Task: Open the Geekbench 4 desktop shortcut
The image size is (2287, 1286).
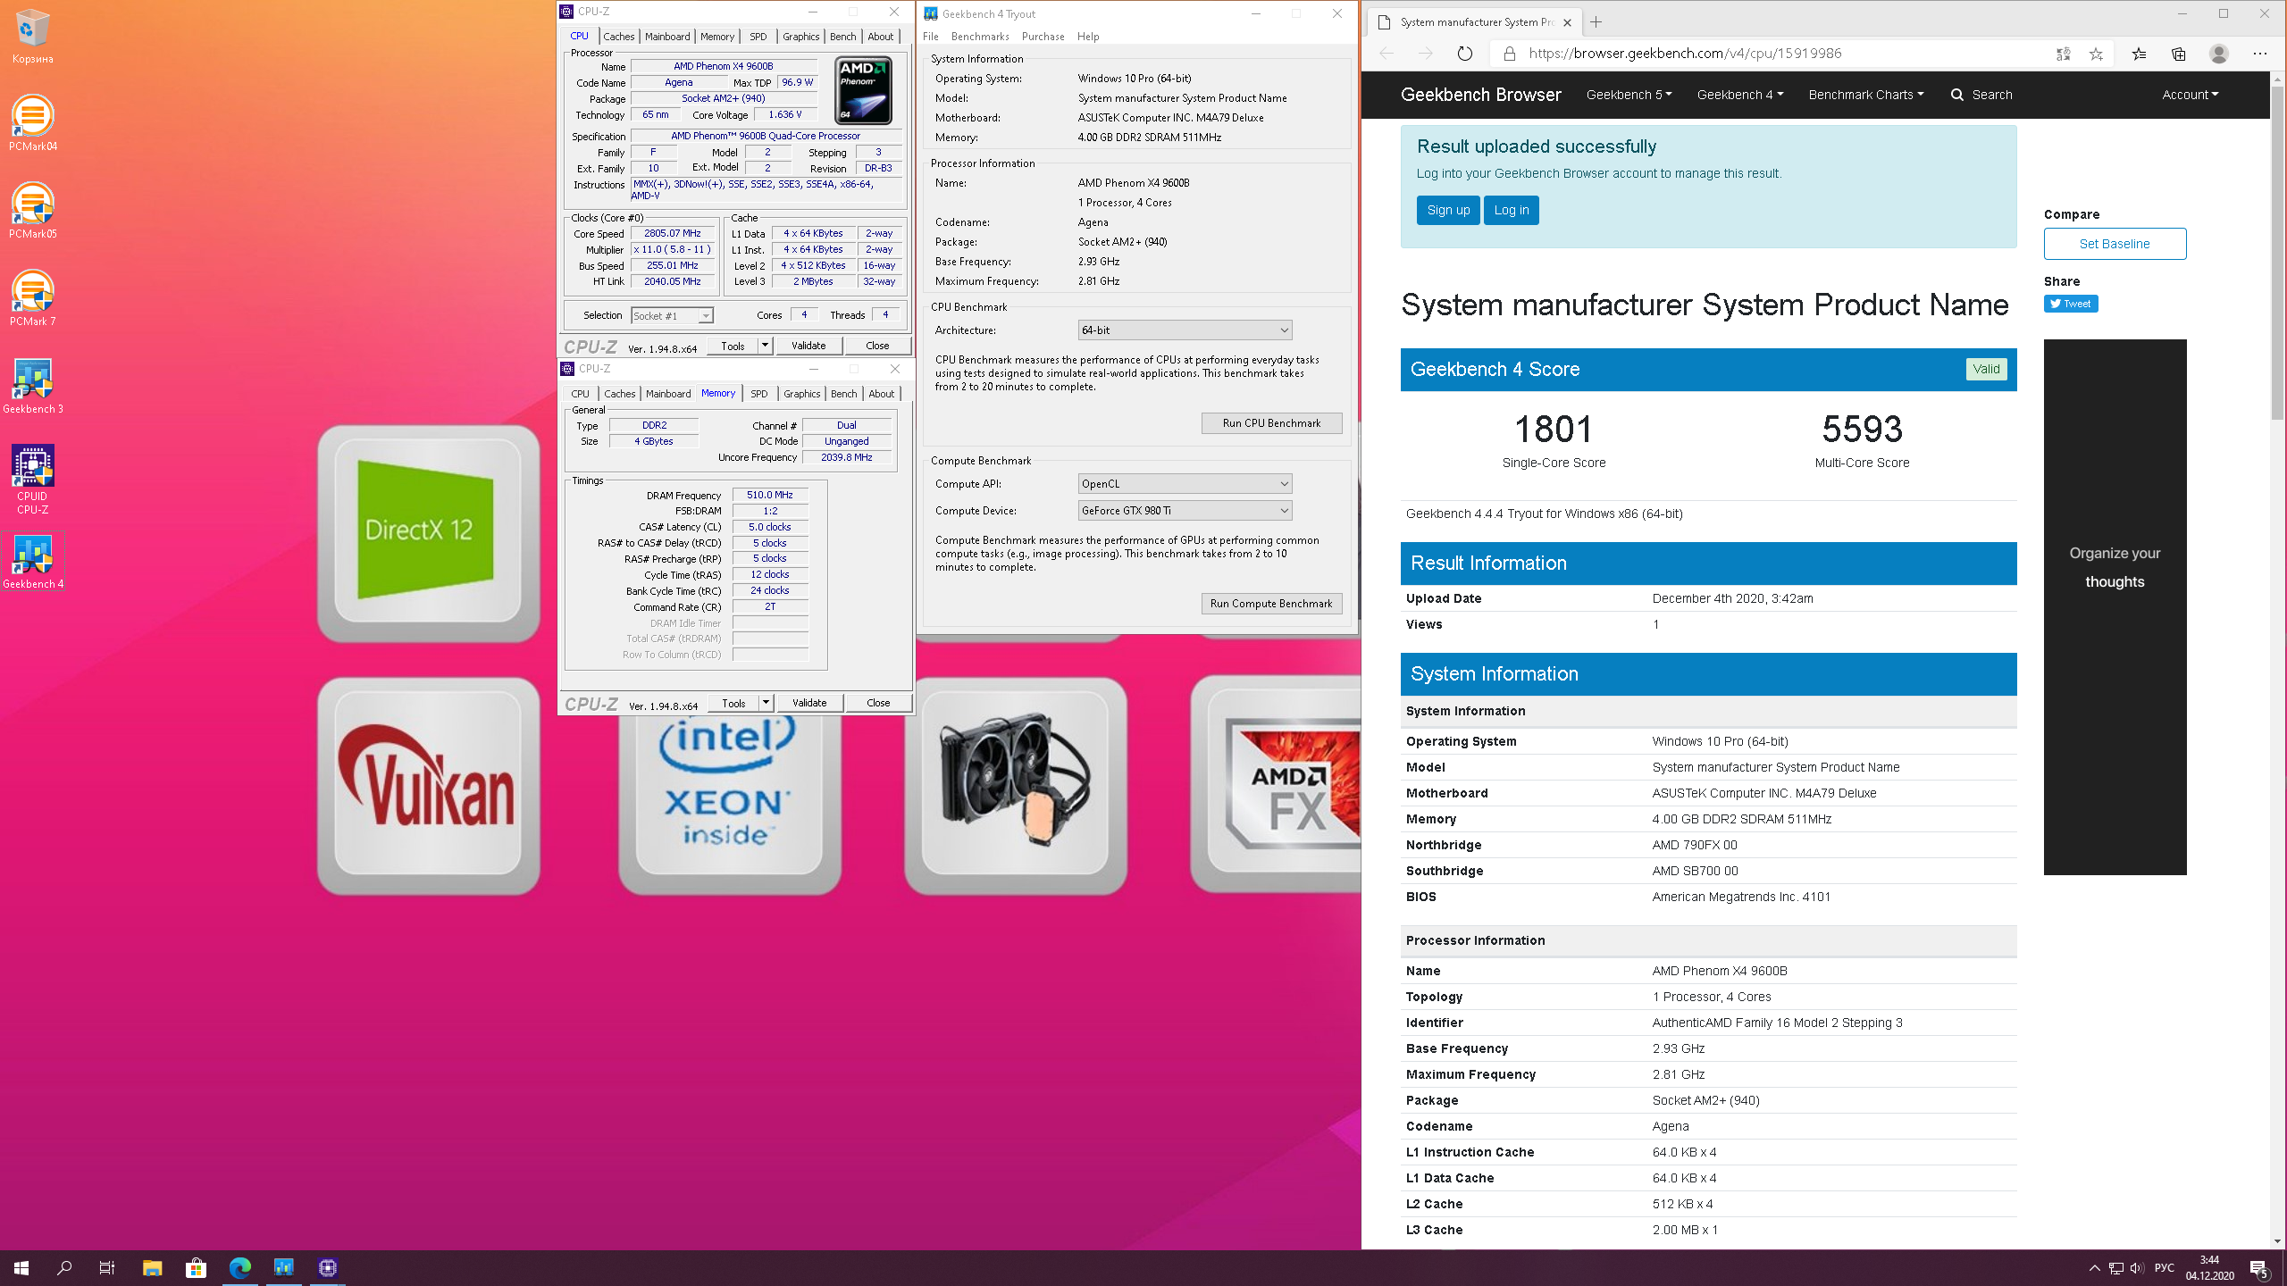Action: pos(32,561)
